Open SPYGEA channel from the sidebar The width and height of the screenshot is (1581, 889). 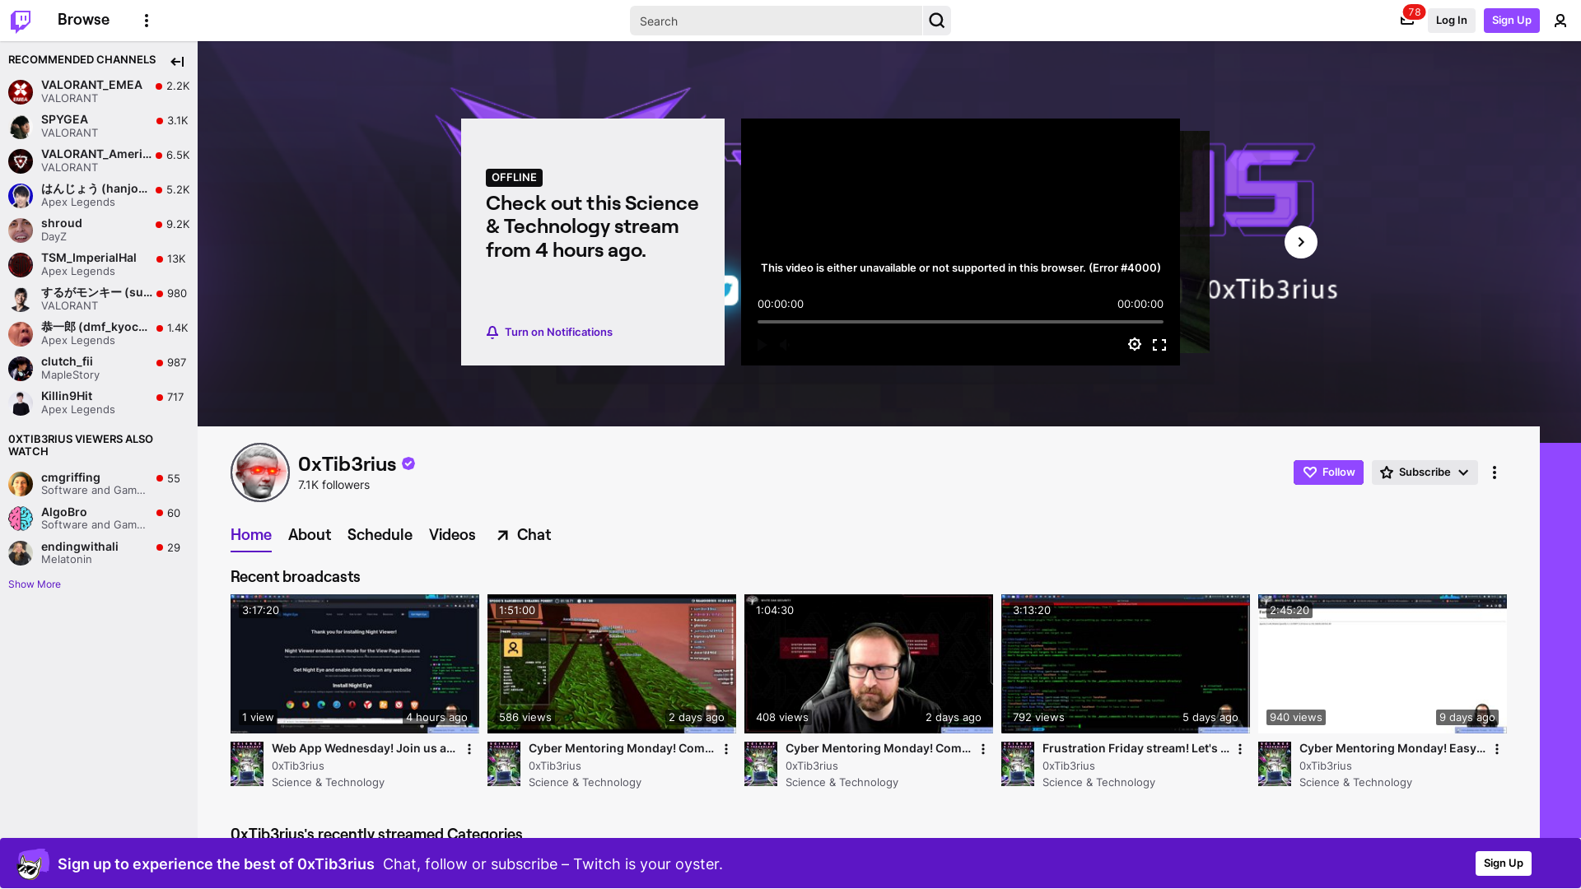point(99,126)
